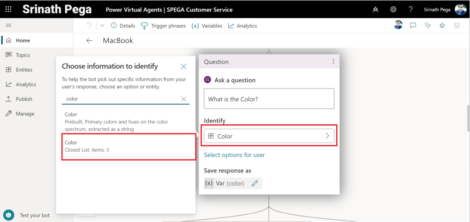Open Entities page in sidebar

(24, 70)
